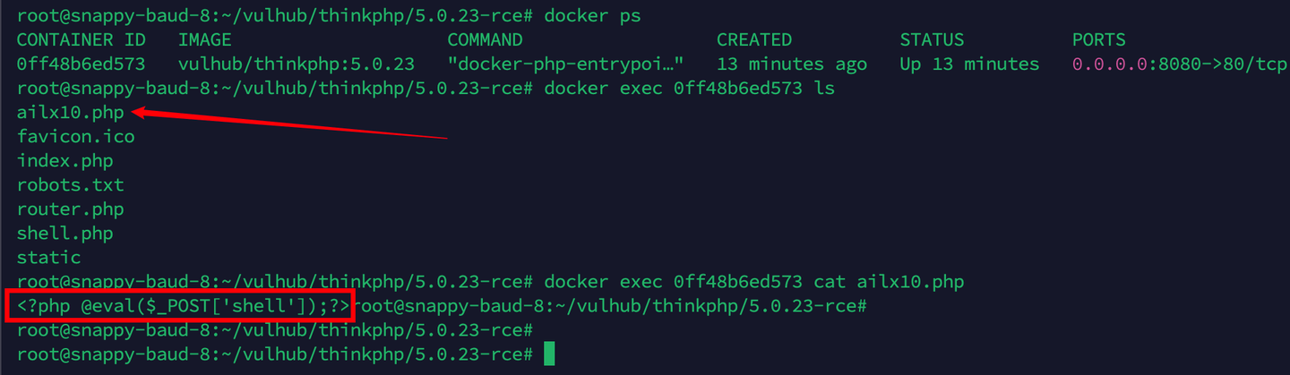Click the shell.php file entry
The width and height of the screenshot is (1290, 375).
tap(64, 234)
